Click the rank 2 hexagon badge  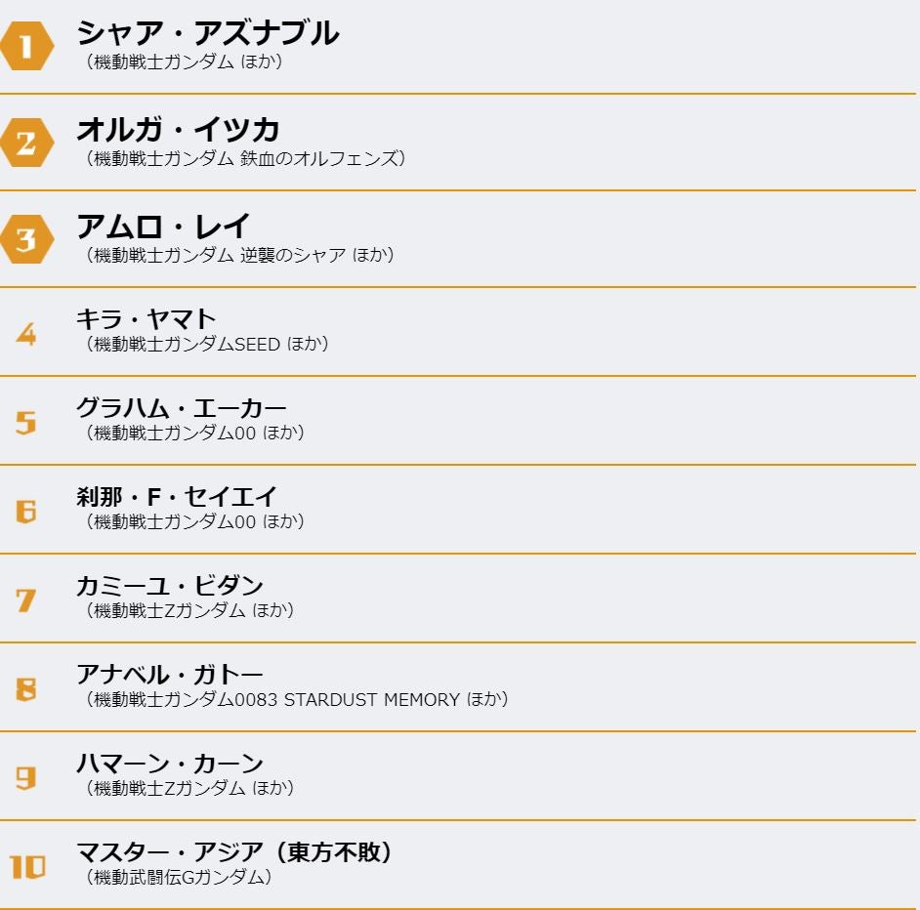(x=26, y=144)
